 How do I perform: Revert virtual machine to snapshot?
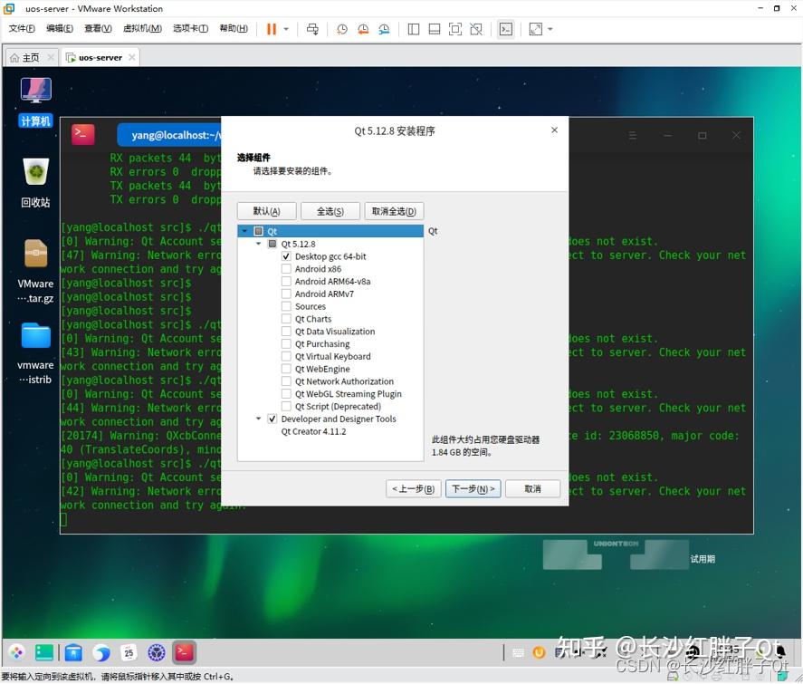[363, 29]
